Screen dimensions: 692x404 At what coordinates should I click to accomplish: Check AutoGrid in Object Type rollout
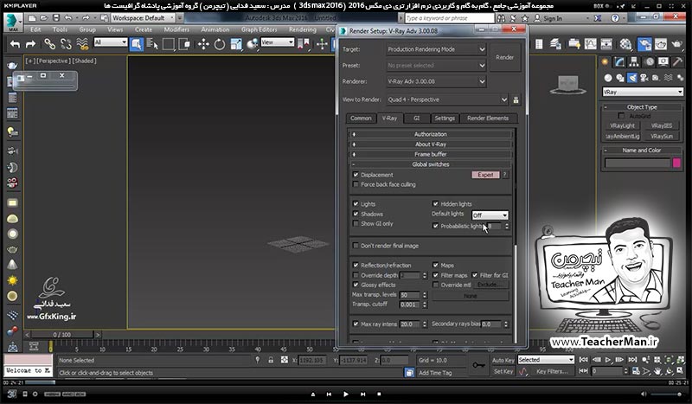[621, 116]
